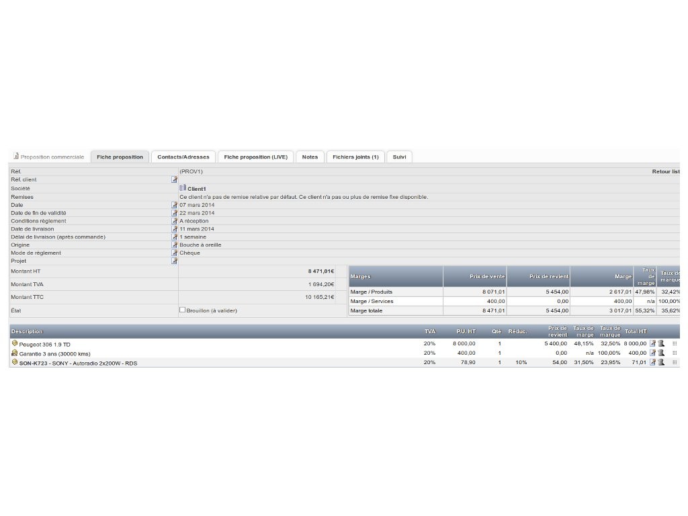Switch to the Notes tab
This screenshot has height=516, width=688.
310,157
